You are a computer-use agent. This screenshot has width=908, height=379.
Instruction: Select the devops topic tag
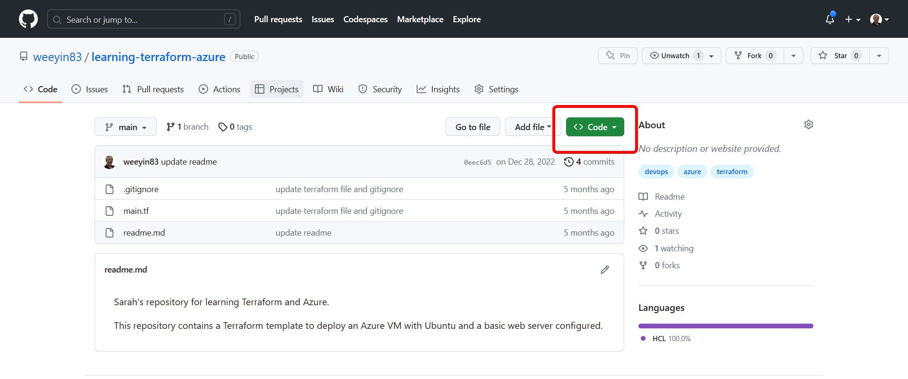point(656,172)
